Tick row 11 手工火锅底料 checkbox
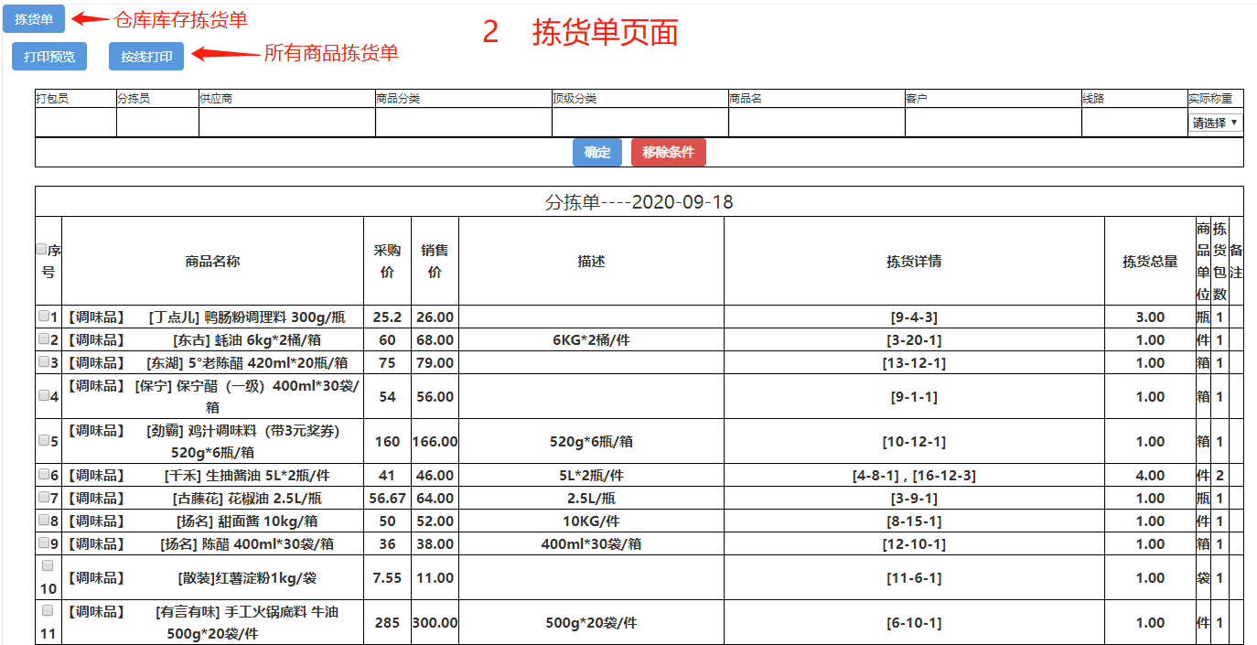Image resolution: width=1257 pixels, height=645 pixels. [x=48, y=611]
